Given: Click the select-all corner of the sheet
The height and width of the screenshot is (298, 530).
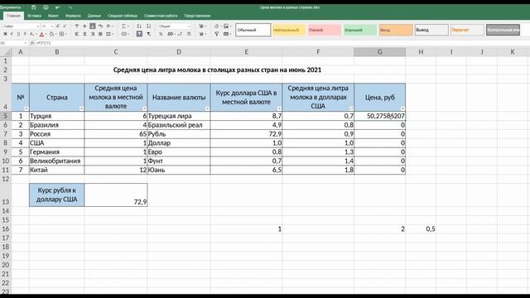Looking at the screenshot, I should click(x=6, y=52).
